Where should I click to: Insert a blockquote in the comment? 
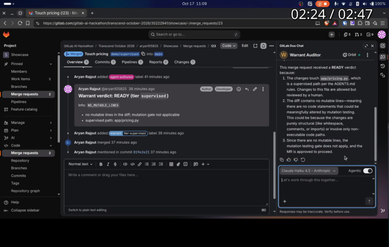coord(125,164)
